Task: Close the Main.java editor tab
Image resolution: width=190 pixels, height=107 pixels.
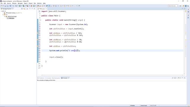Action: [x=46, y=9]
